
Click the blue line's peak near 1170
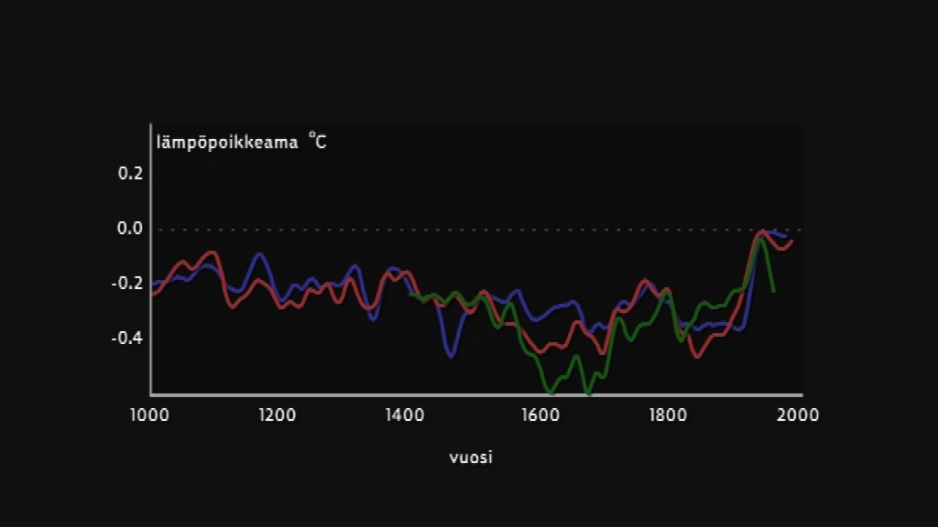click(260, 255)
